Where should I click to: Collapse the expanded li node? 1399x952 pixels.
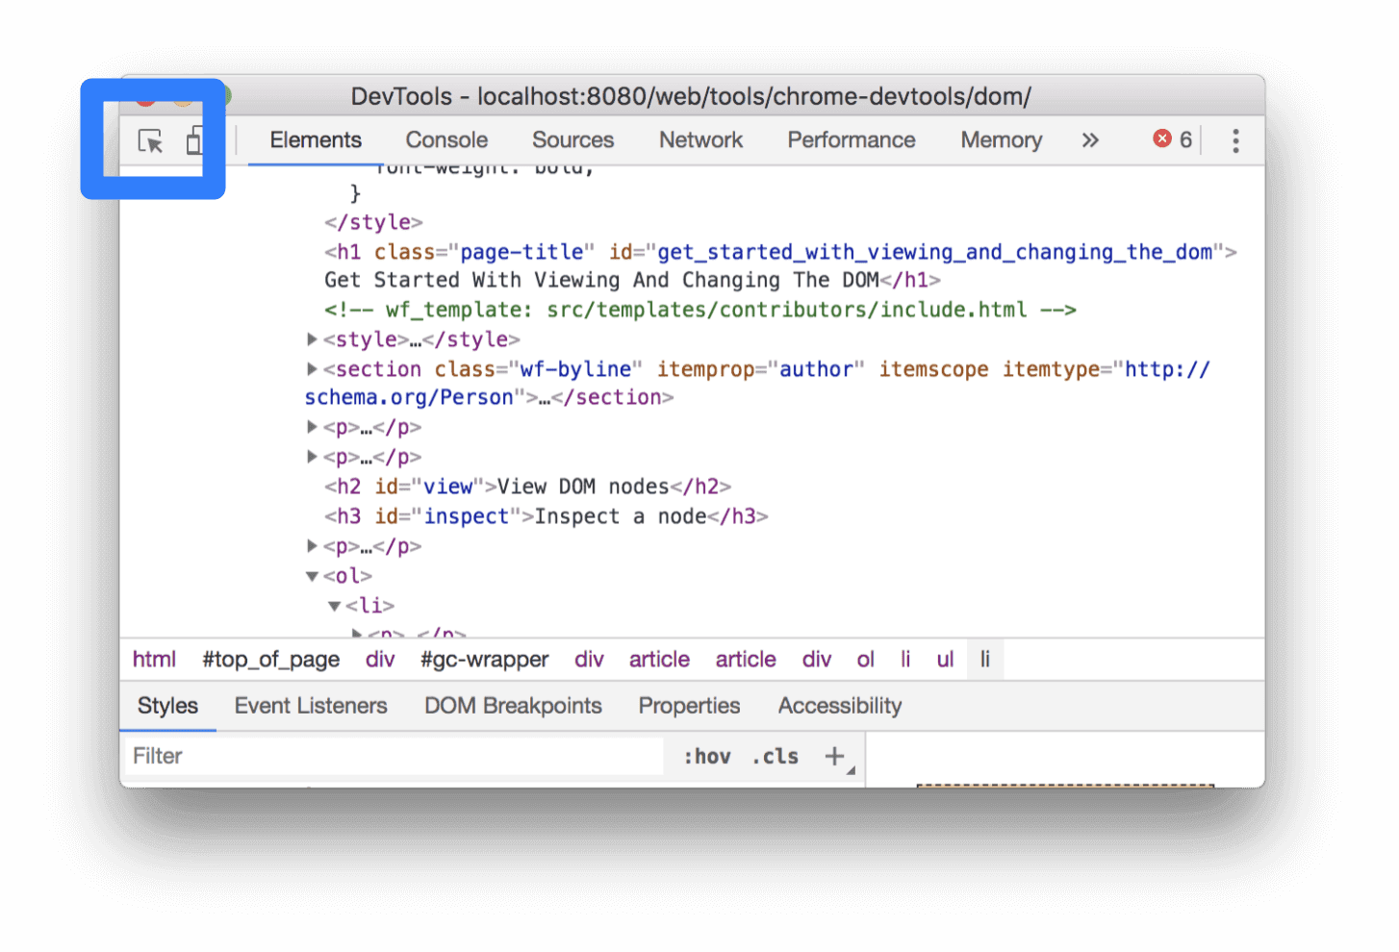(334, 606)
